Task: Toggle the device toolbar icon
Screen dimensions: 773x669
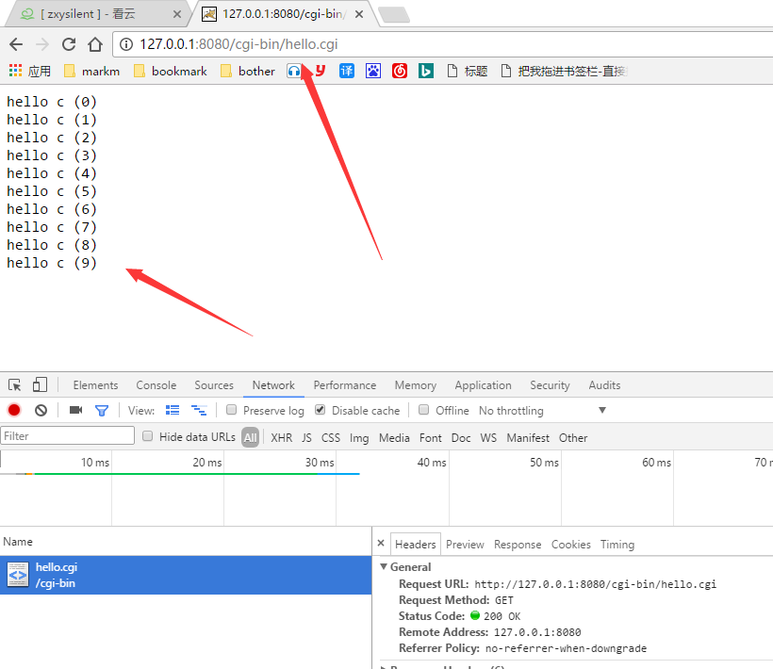Action: coord(40,385)
